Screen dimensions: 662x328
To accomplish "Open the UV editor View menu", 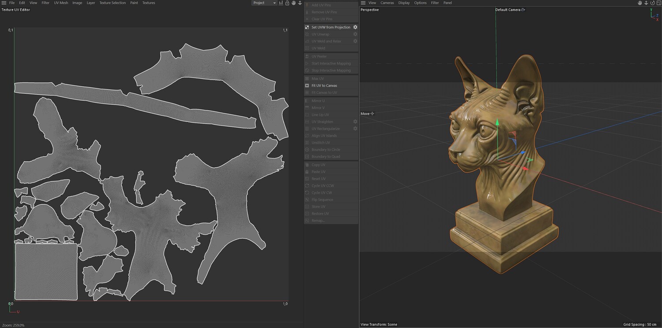I will pyautogui.click(x=33, y=3).
